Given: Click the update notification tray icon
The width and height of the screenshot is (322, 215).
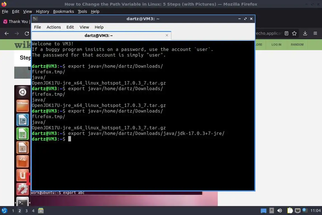Looking at the screenshot, I should click(x=305, y=210).
